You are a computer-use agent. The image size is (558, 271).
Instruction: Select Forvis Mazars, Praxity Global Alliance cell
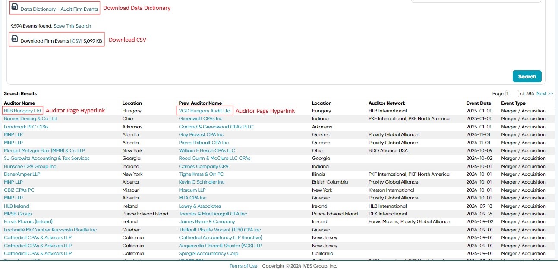[409, 221]
